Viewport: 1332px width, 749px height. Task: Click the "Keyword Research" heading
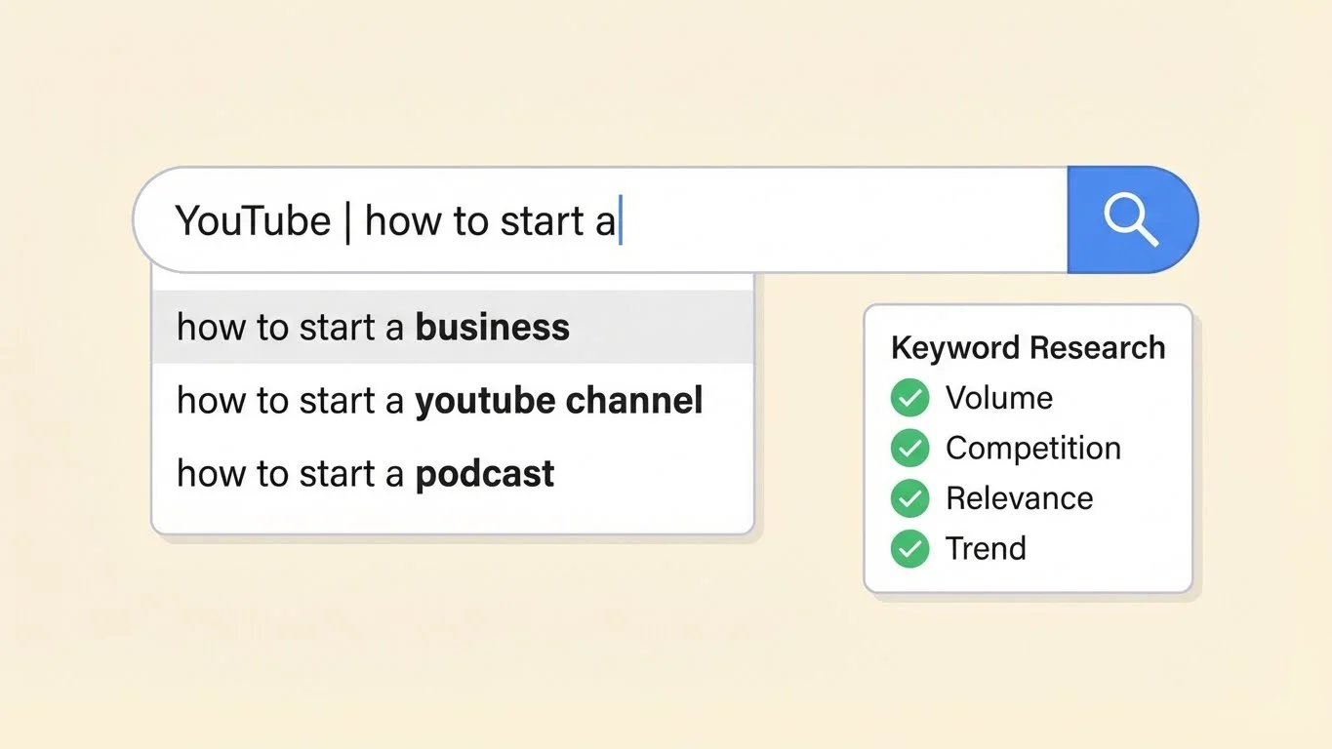click(x=1029, y=347)
